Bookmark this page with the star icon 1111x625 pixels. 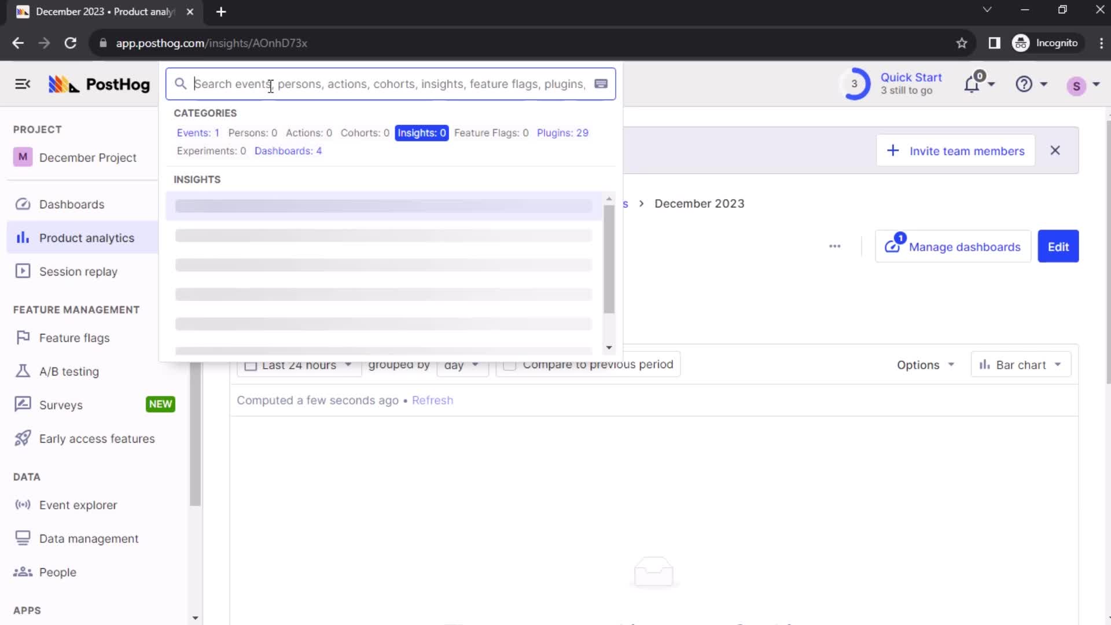point(961,43)
